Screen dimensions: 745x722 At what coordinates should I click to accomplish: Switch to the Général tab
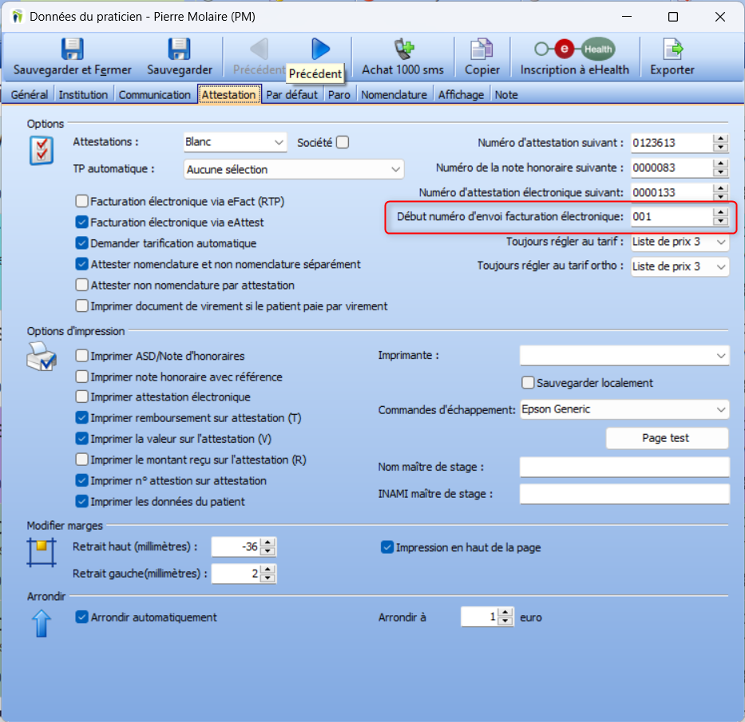(28, 94)
